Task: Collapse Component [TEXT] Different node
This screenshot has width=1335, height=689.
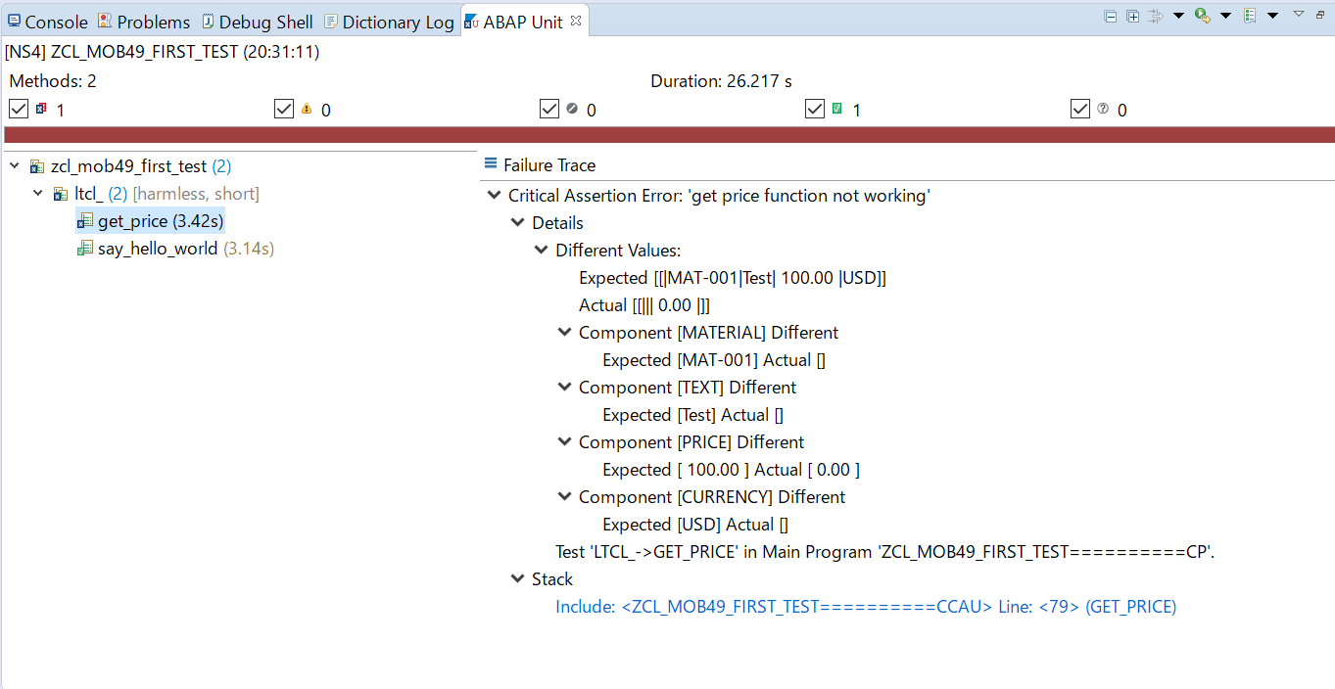Action: coord(564,388)
